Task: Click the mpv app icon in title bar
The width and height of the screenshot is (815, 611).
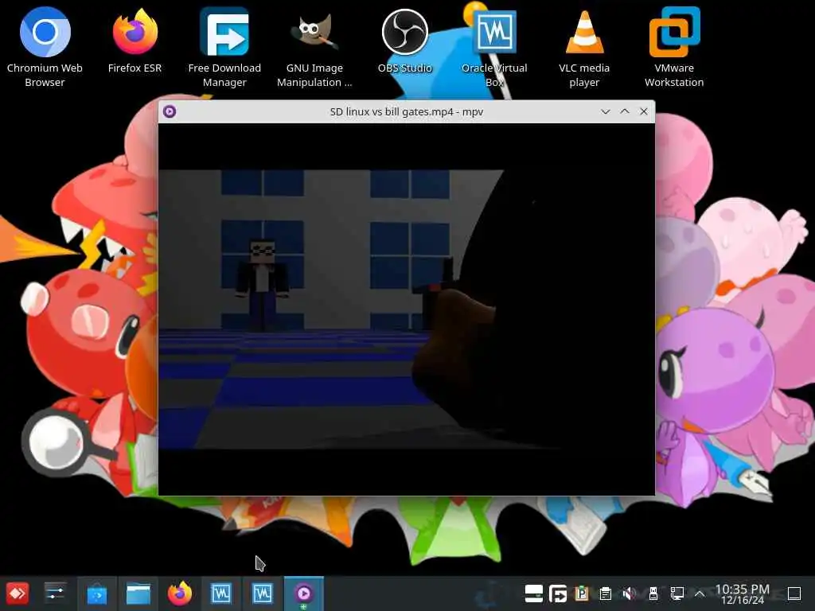Action: click(x=170, y=111)
